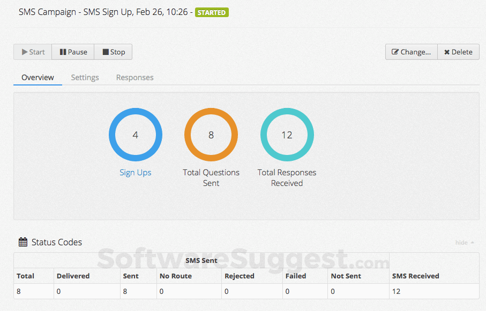Click the calendar icon beside Status Codes
Viewport: 486px width, 311px height.
click(x=23, y=242)
